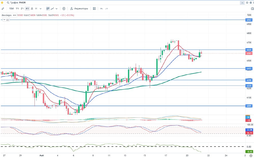
Task: Click the 7000 tick on the price axis
Action: (249, 15)
